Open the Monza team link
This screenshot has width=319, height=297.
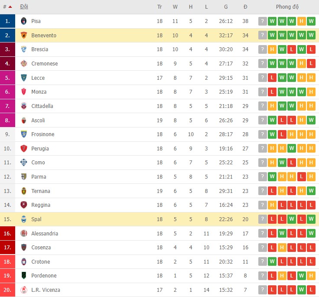[x=39, y=92]
